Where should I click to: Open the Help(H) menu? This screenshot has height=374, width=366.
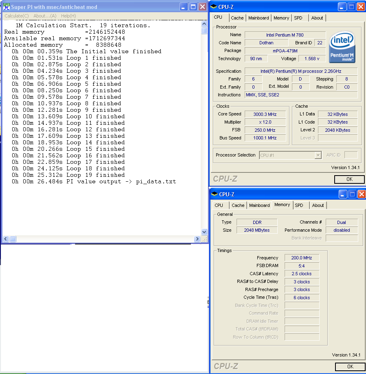tap(68, 16)
